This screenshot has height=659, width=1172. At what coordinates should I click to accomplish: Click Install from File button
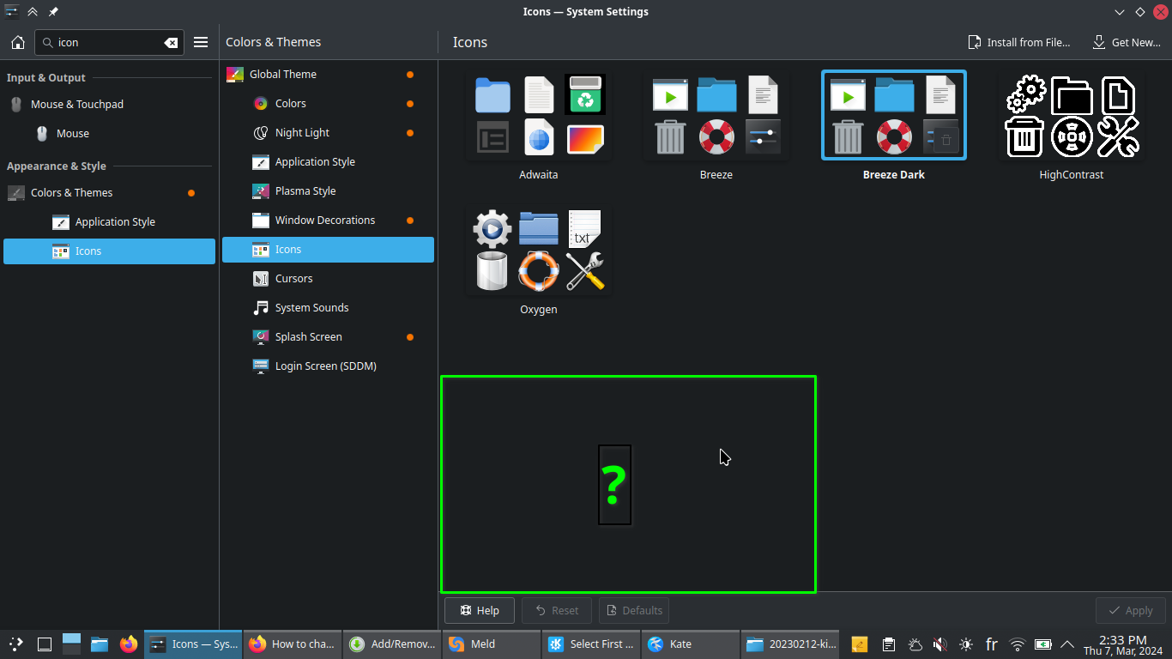pos(1018,42)
